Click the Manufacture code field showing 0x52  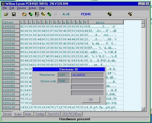coord(64,75)
